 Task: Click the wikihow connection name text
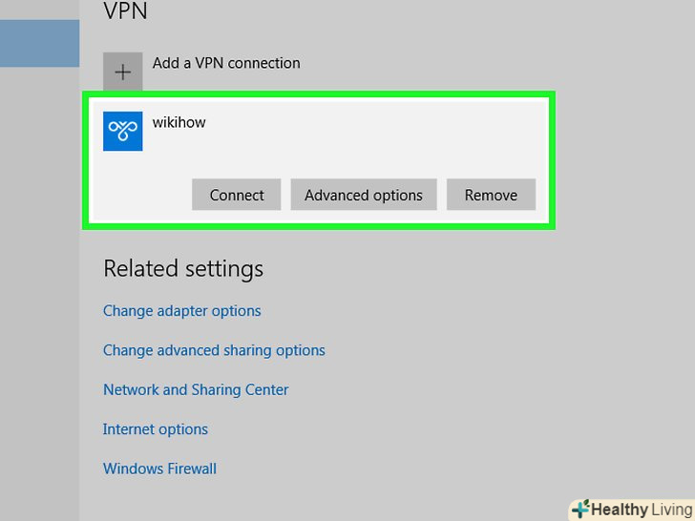coord(179,122)
